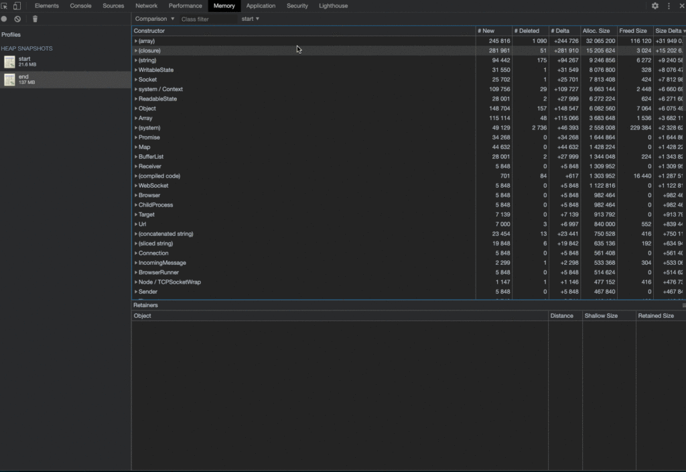Viewport: 686px width, 472px height.
Task: Click the inspect element picker icon
Action: [x=5, y=6]
